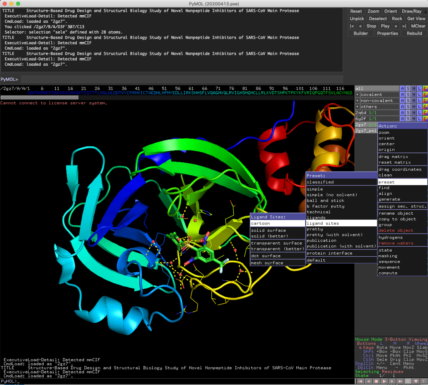Image resolution: width=428 pixels, height=385 pixels.
Task: Toggle visibility of 2gz7 object
Action: tap(366, 125)
